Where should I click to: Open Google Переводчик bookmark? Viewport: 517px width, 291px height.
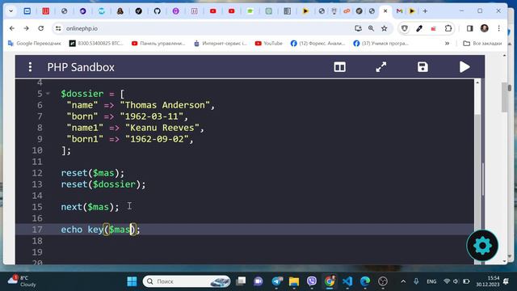pyautogui.click(x=34, y=43)
